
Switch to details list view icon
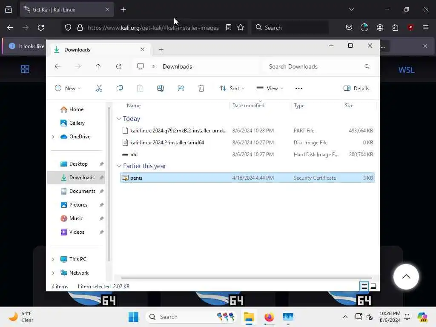[x=364, y=286]
